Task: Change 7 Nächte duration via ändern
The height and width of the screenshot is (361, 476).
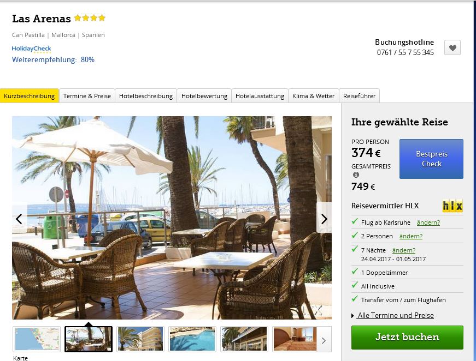Action: pyautogui.click(x=404, y=250)
